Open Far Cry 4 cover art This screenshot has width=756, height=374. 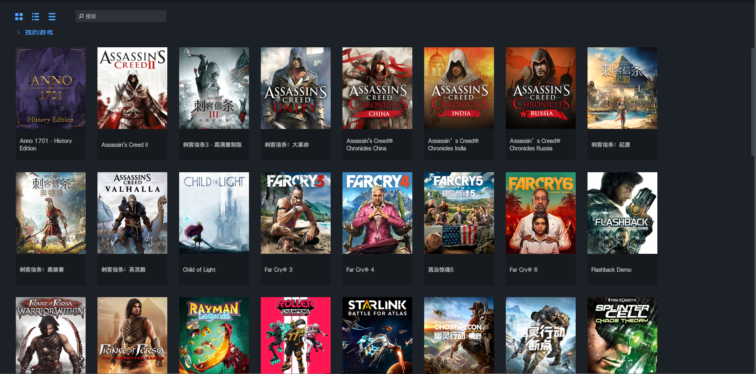[x=377, y=213]
